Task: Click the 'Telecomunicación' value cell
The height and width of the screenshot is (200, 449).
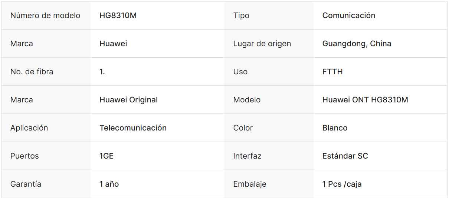Action: pos(133,128)
